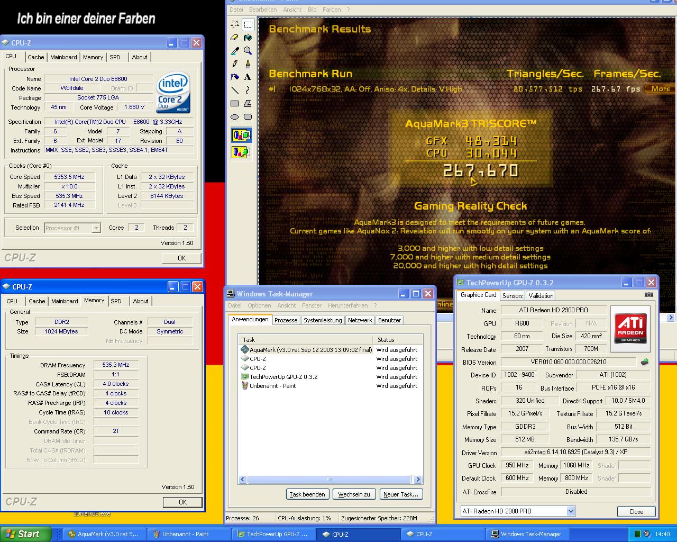Open the SPD tab in bottom CPU-Z window
Screen dimensions: 677x542
click(x=116, y=301)
